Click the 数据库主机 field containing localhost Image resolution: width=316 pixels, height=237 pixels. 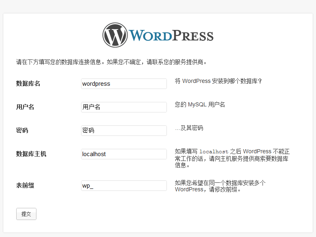124,154
